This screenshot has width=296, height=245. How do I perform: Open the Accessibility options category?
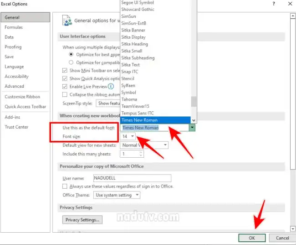coord(26,76)
